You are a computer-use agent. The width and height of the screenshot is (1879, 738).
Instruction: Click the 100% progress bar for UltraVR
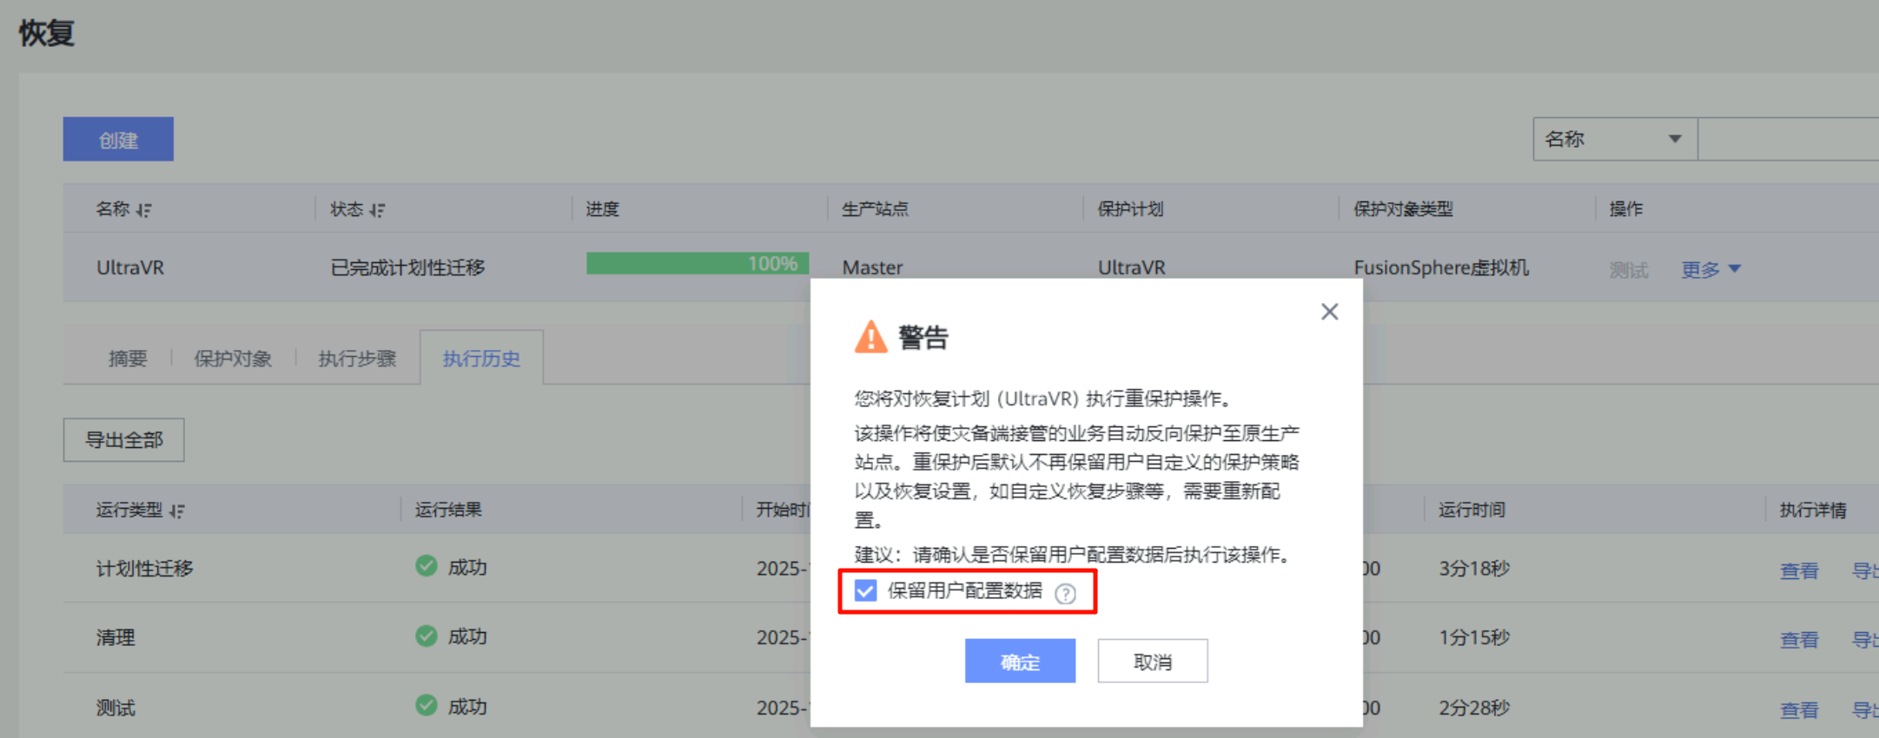pos(697,264)
